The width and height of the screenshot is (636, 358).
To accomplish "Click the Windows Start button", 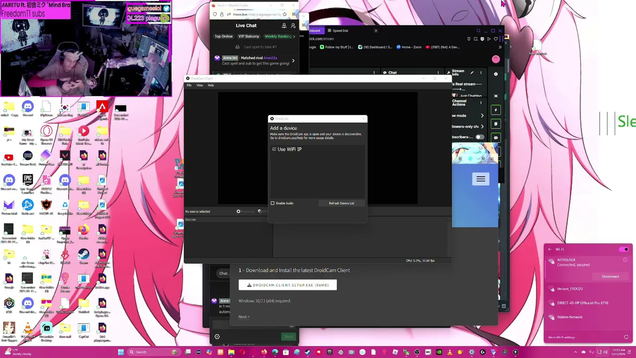I will pos(121,352).
